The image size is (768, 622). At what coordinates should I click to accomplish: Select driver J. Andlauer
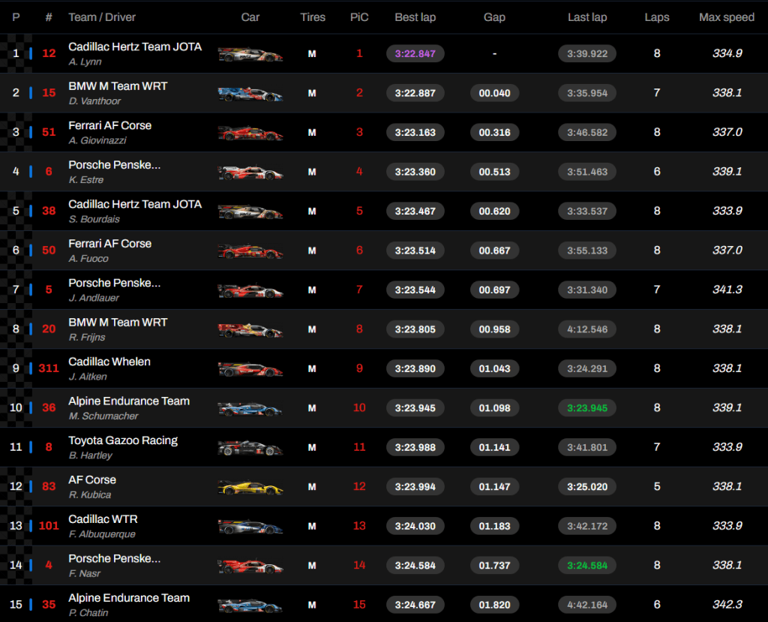(94, 298)
